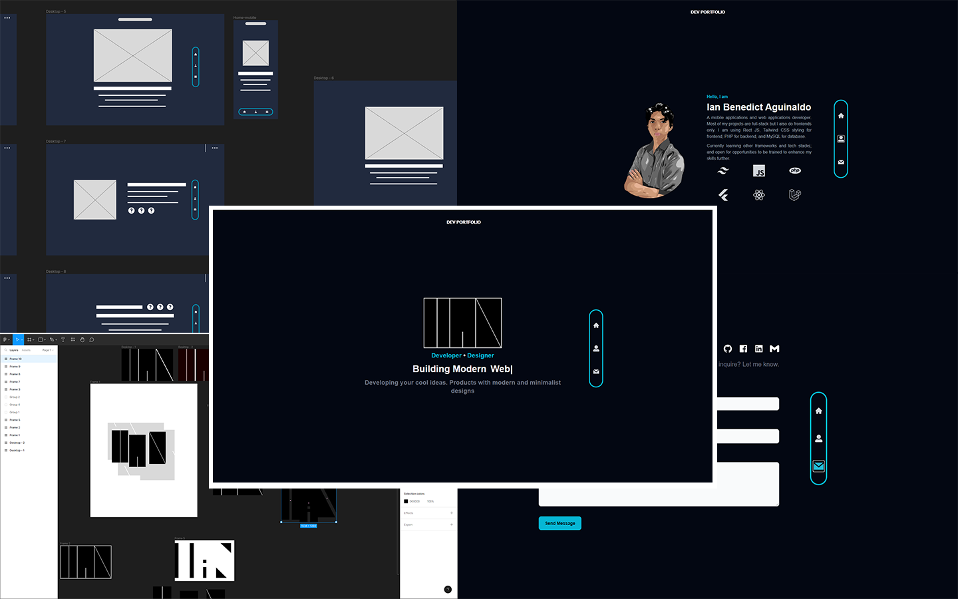
Task: Add an effect with Effects plus button
Action: pyautogui.click(x=452, y=513)
